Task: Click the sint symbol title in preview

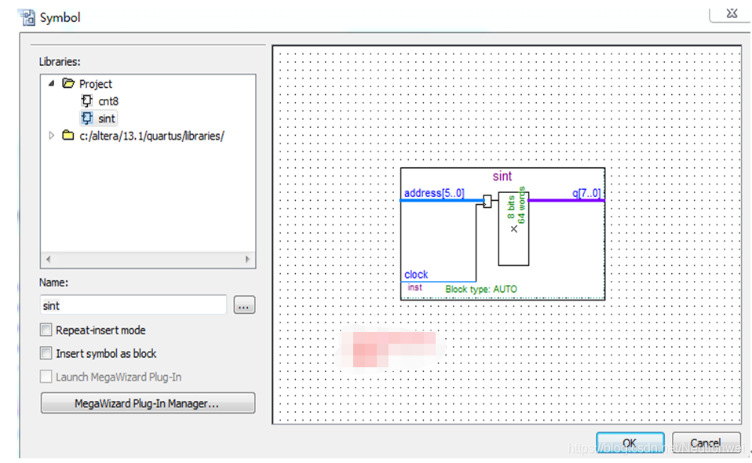Action: click(502, 176)
